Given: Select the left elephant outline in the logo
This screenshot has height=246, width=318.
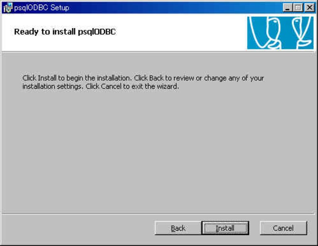Looking at the screenshot, I should [266, 33].
